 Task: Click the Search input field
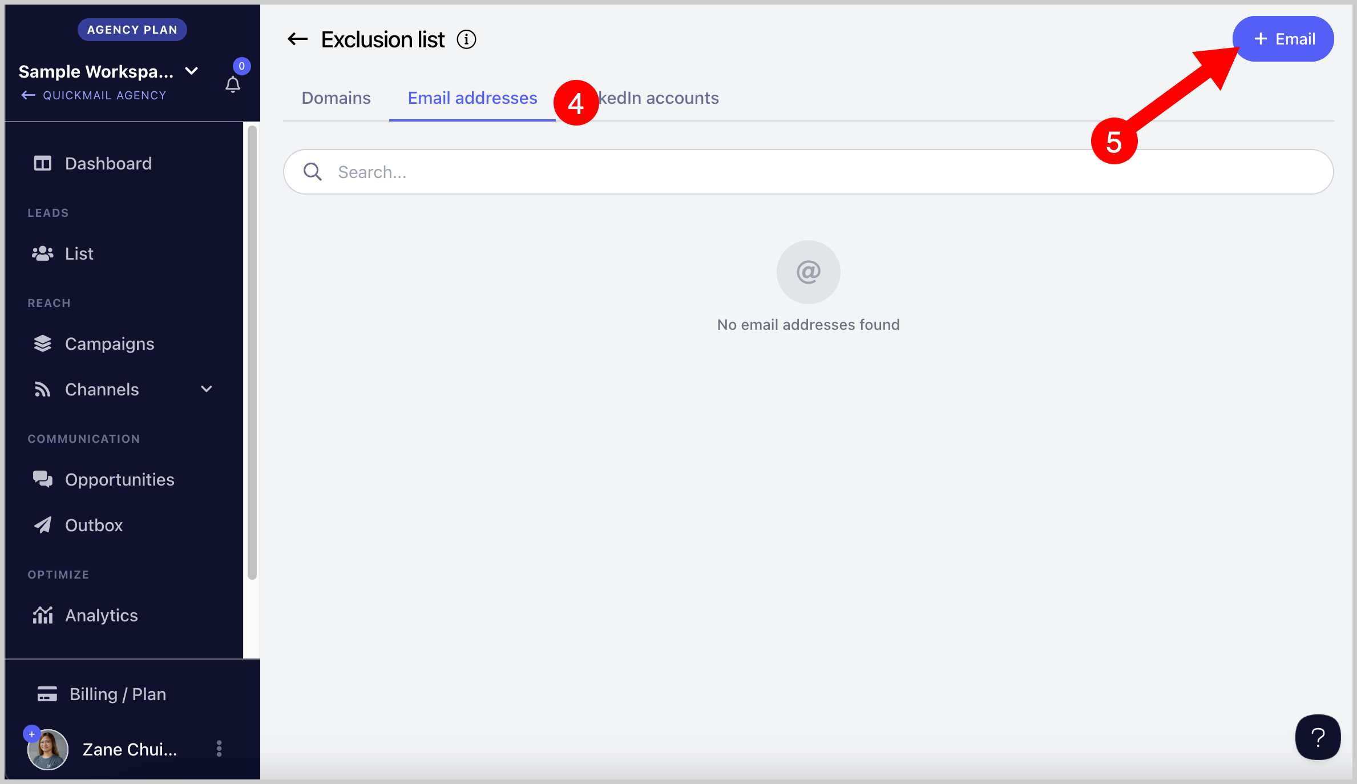[808, 172]
